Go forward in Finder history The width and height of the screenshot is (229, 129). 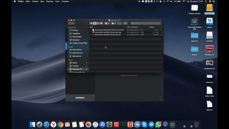pyautogui.click(x=73, y=23)
